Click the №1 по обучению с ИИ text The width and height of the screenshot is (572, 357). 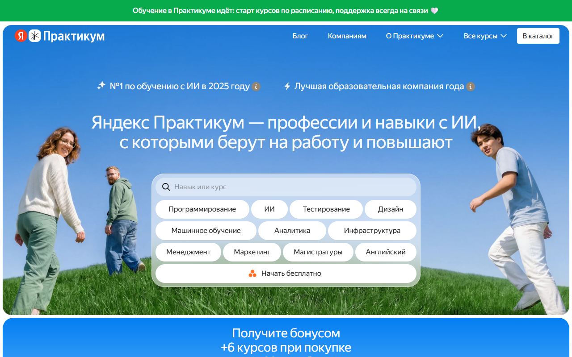pyautogui.click(x=180, y=87)
